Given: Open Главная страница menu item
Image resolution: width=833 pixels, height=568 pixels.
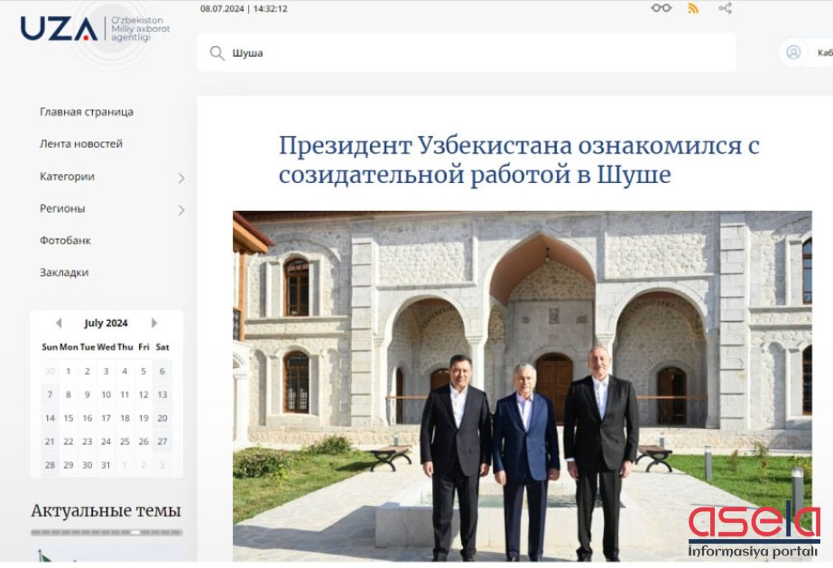Looking at the screenshot, I should (x=87, y=112).
